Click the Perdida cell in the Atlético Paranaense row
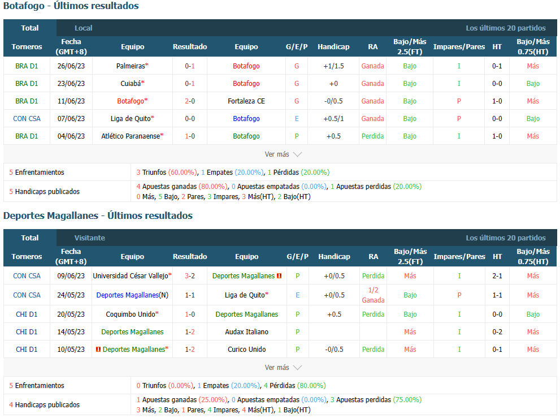This screenshot has width=560, height=418. (x=372, y=136)
